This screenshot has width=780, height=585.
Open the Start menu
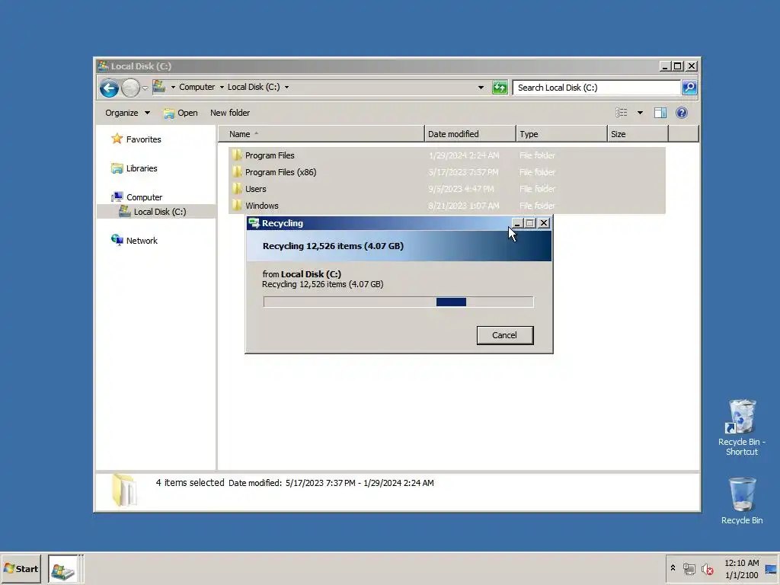coord(21,568)
